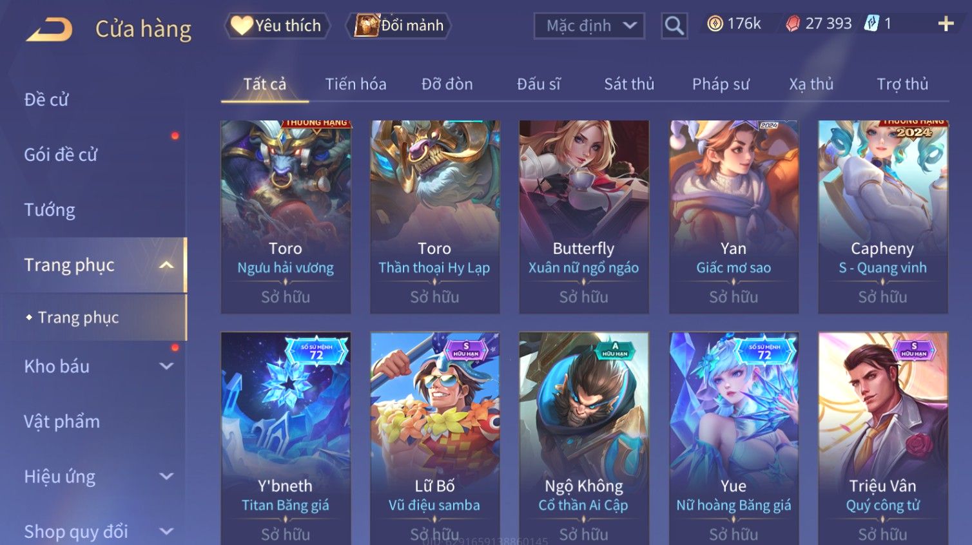The width and height of the screenshot is (972, 545).
Task: Switch to the Tiến hóa tab
Action: point(356,84)
